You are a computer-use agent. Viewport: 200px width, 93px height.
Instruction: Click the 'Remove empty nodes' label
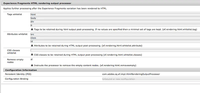pos(15,61)
